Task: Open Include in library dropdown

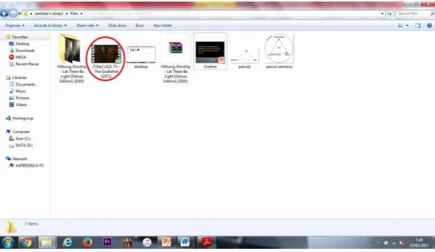Action: [x=50, y=25]
